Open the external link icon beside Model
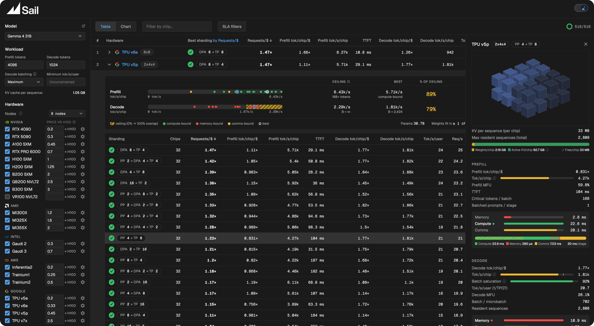594x326 pixels. point(83,26)
